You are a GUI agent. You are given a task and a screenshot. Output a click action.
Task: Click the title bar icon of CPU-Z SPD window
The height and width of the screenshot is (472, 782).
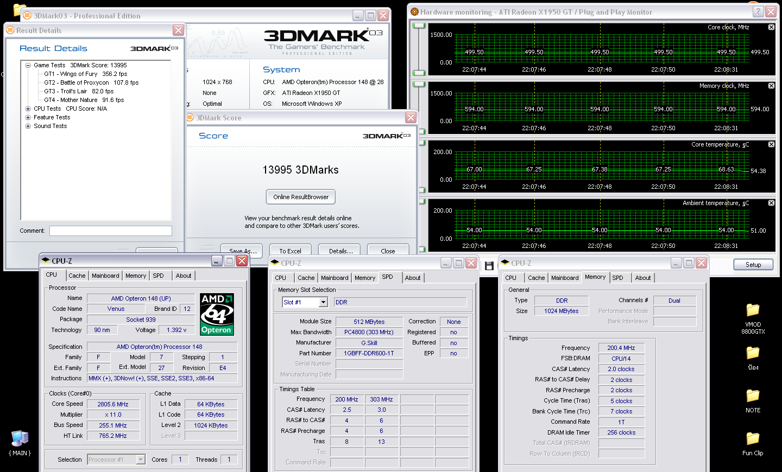275,263
